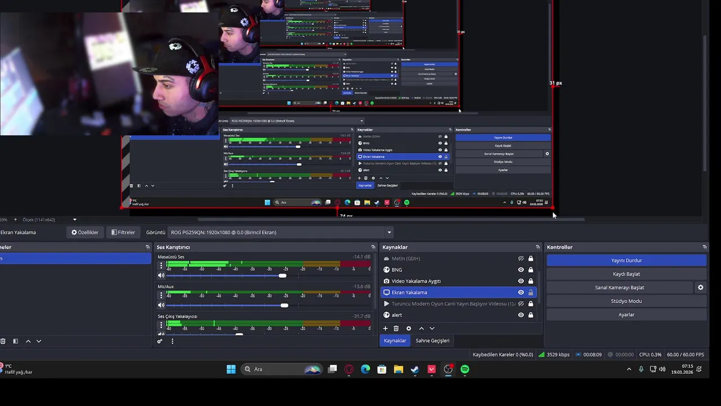Hide the alert source
The width and height of the screenshot is (721, 406).
pos(521,315)
